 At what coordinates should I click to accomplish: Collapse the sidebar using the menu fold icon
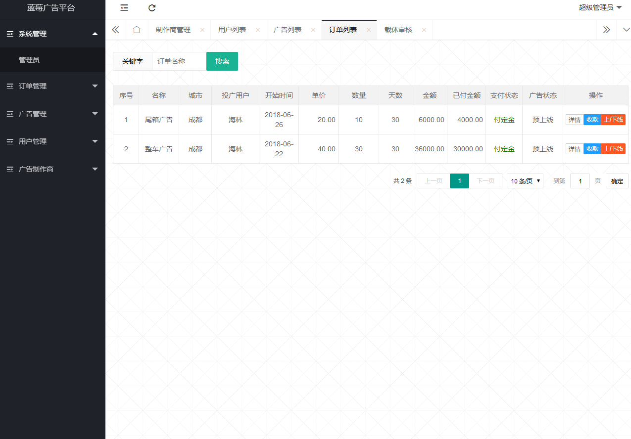(124, 8)
